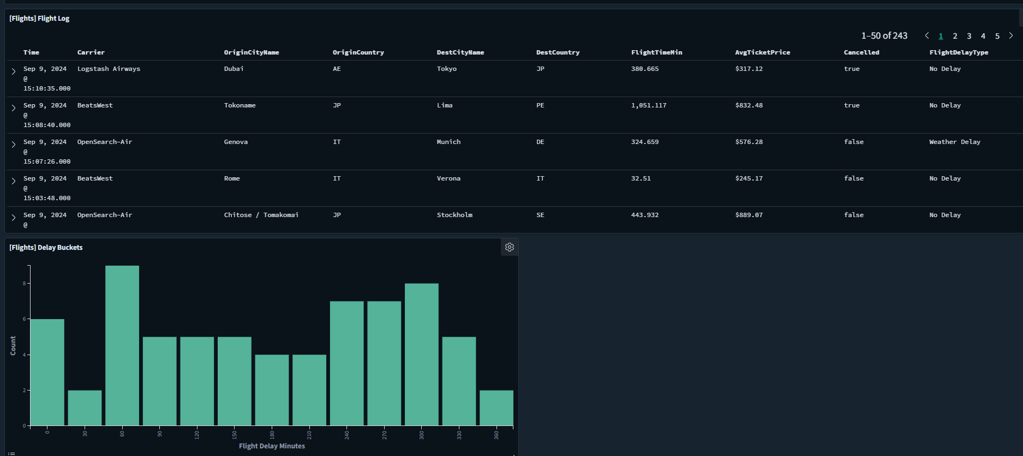The height and width of the screenshot is (456, 1023).
Task: Click the AvgTicketPrice column header
Action: tap(762, 52)
